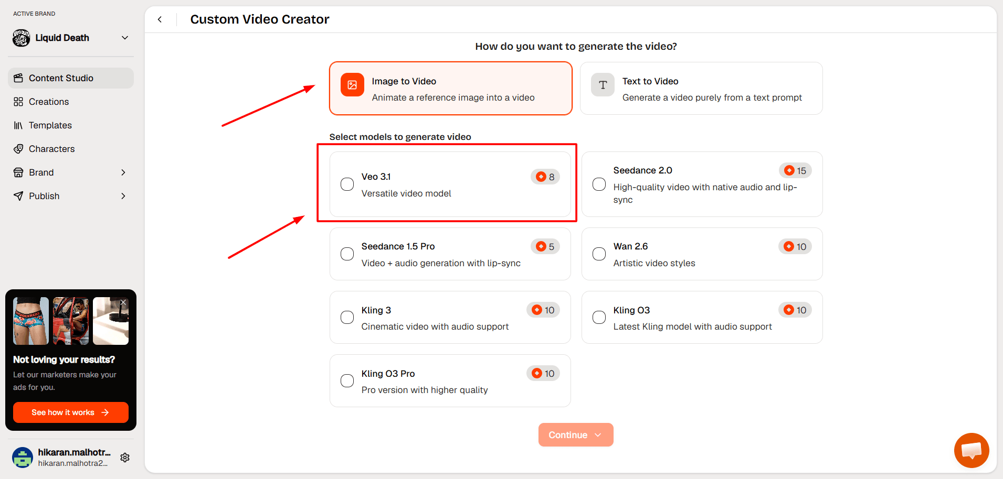The height and width of the screenshot is (479, 1003).
Task: Click the Templates library icon
Action: (x=18, y=125)
